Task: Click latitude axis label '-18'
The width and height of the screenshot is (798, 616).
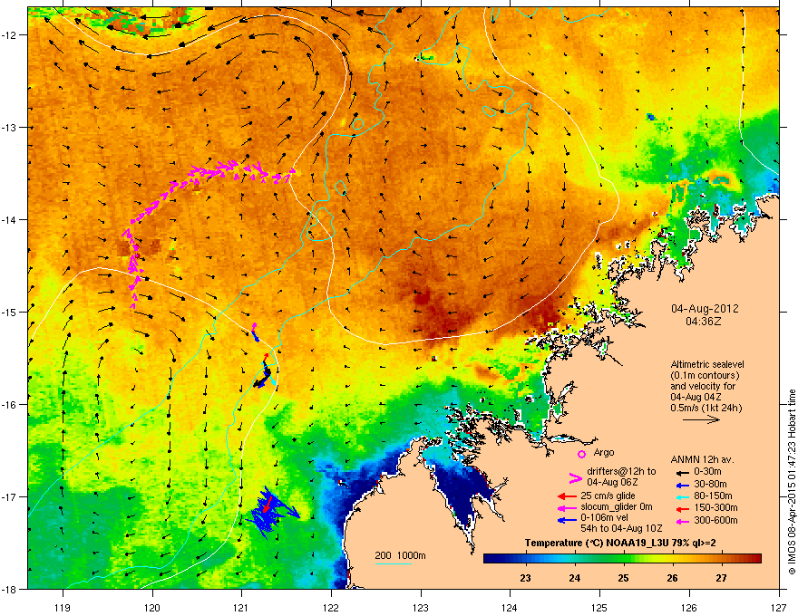Action: 10,589
